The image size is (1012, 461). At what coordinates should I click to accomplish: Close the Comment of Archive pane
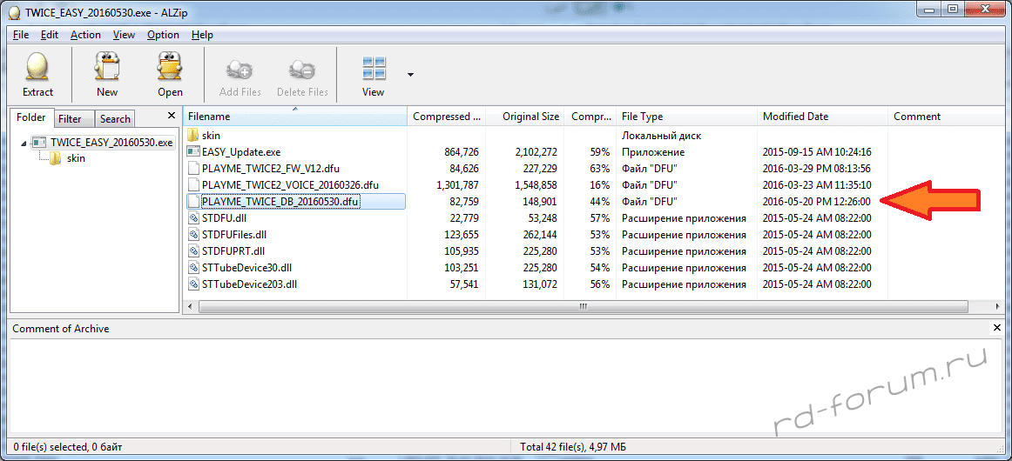997,328
